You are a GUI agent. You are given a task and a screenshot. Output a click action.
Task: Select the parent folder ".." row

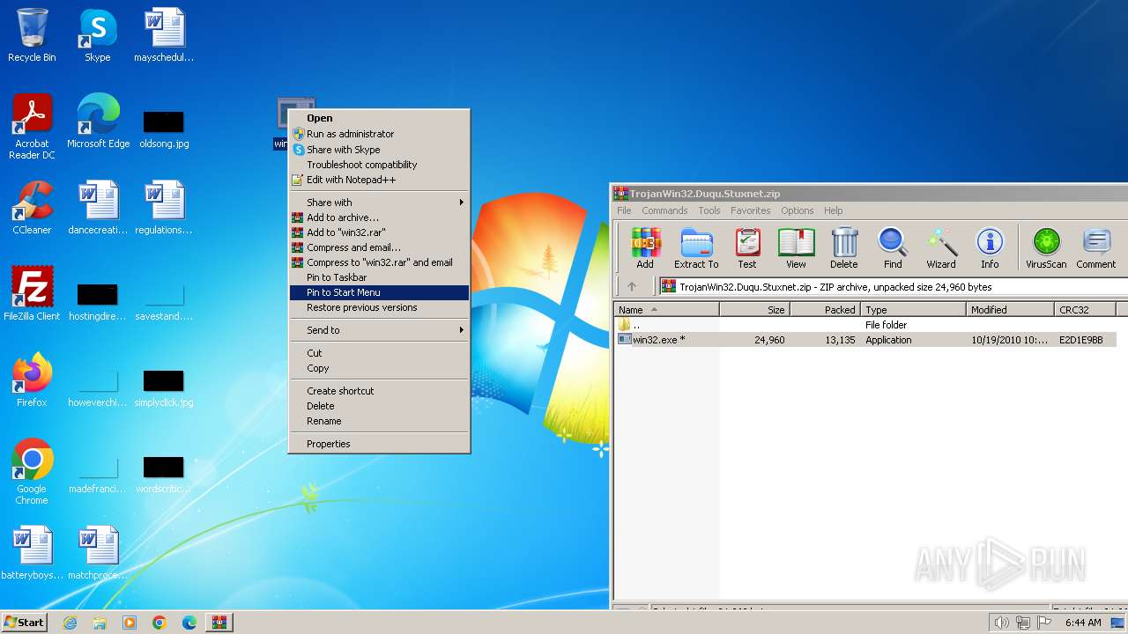tap(865, 325)
